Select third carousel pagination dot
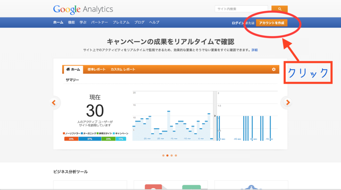The height and width of the screenshot is (190, 341). click(172, 155)
